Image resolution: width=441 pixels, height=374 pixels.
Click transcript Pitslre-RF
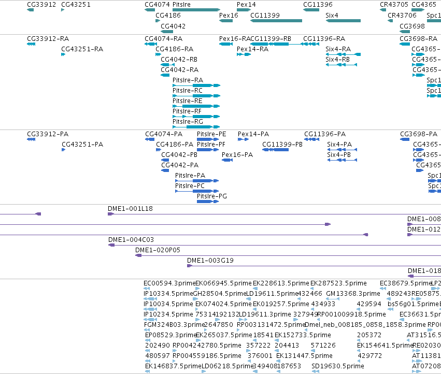(196, 117)
